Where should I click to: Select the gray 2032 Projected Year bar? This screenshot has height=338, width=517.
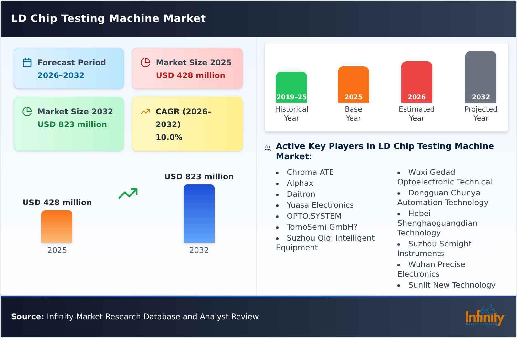coord(481,77)
